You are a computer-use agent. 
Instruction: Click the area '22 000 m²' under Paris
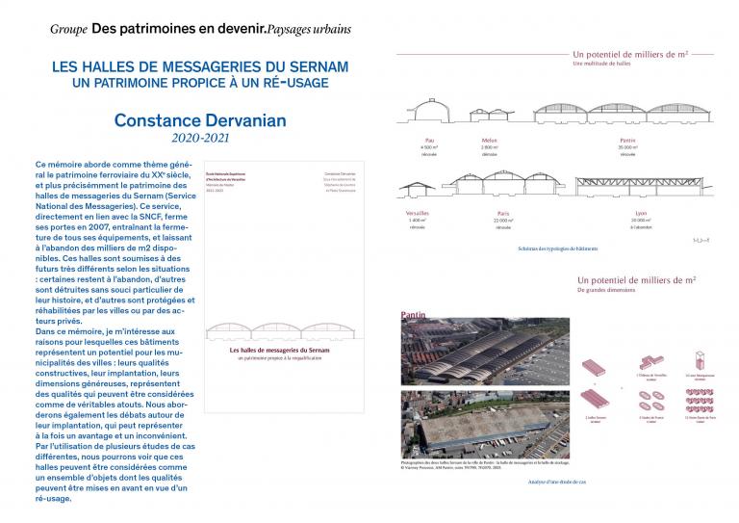503,221
